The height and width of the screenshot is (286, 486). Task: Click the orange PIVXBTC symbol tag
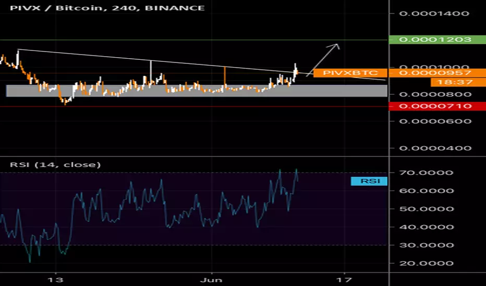[350, 73]
